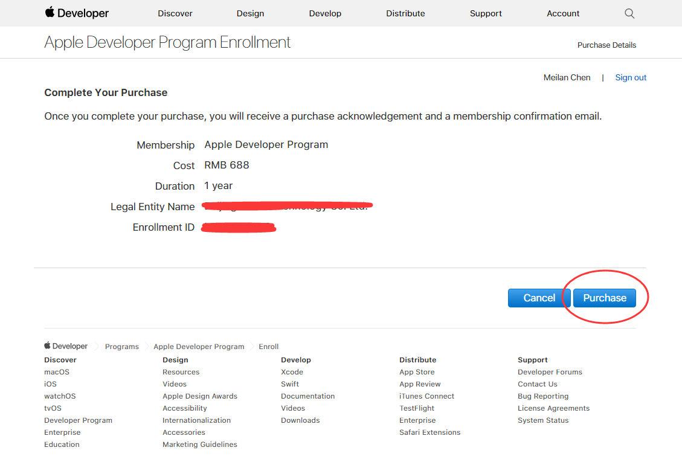
Task: Click the Apple Developer logo in the header
Action: click(x=77, y=13)
